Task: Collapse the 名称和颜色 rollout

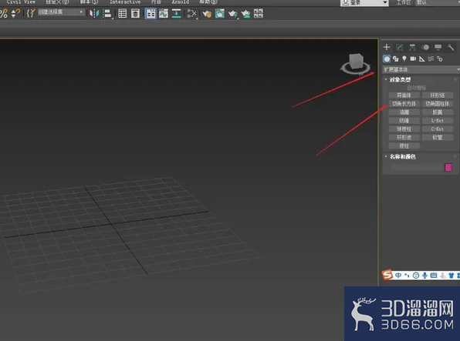Action: (x=402, y=157)
